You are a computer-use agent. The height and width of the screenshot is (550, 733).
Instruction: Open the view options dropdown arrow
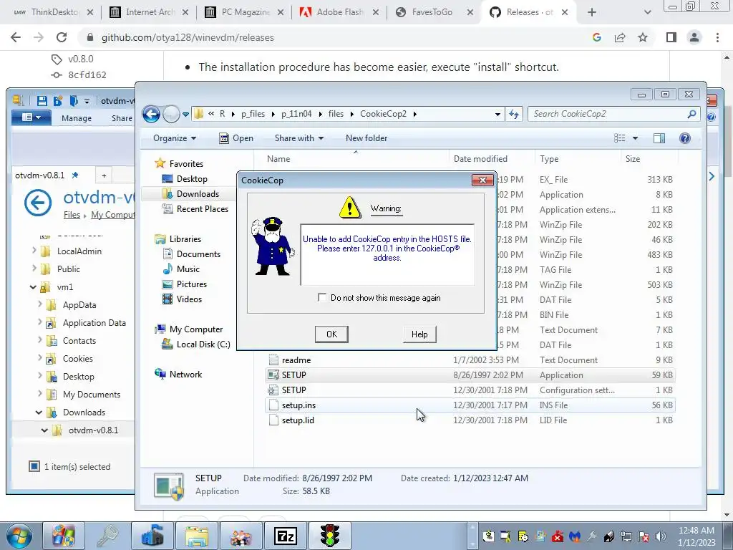(x=635, y=138)
